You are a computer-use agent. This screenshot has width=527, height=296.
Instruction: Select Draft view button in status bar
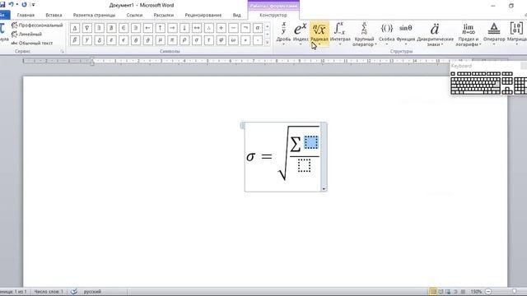[x=463, y=292]
